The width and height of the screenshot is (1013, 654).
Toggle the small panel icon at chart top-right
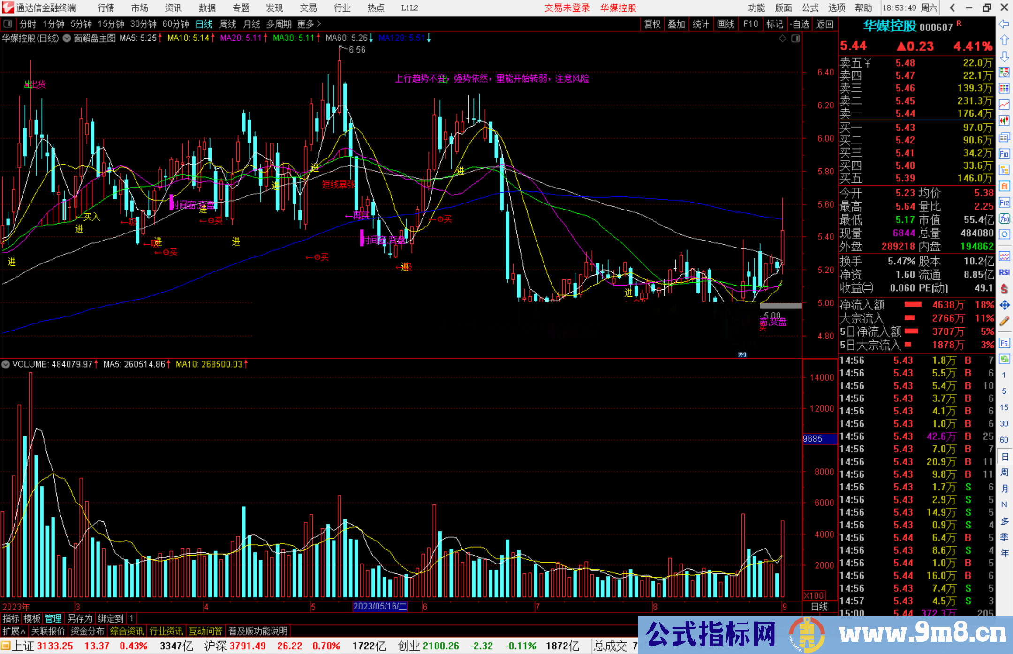[x=795, y=38]
